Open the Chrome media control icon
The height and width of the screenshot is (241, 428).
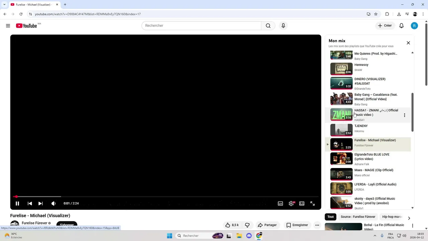[x=407, y=14]
